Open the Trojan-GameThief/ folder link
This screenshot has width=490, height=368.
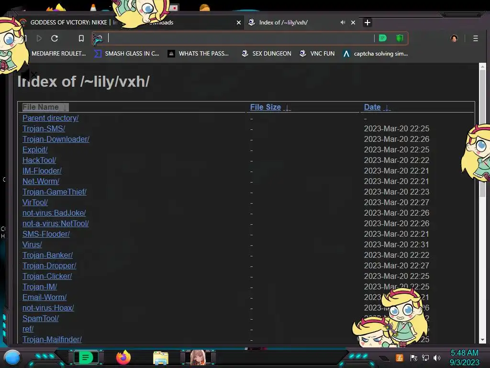click(x=55, y=192)
